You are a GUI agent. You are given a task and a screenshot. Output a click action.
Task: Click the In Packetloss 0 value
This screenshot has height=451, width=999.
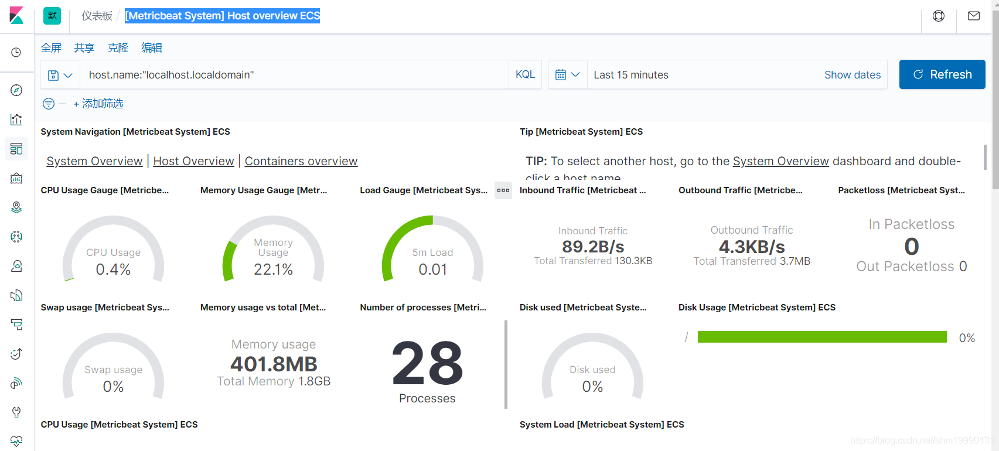[912, 247]
